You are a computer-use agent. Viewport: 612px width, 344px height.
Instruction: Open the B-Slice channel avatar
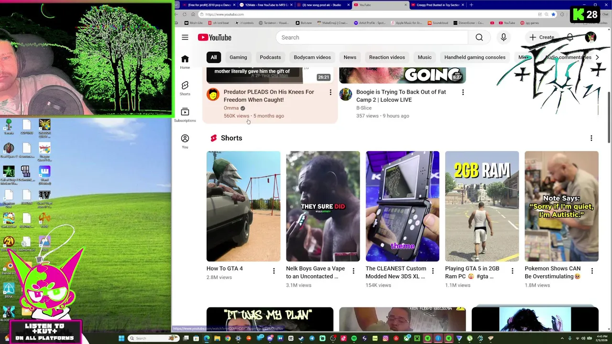pos(345,95)
